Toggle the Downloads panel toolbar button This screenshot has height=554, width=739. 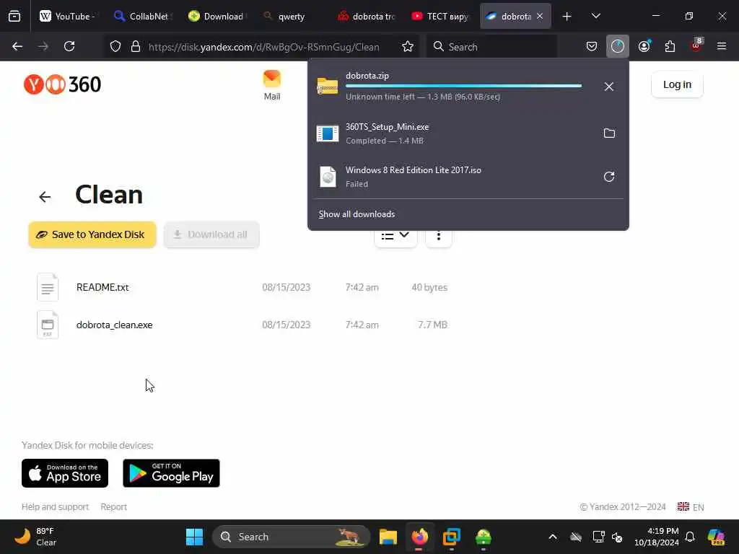tap(618, 46)
